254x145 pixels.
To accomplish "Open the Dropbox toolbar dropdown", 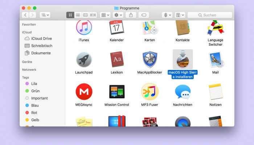I will coord(167,15).
